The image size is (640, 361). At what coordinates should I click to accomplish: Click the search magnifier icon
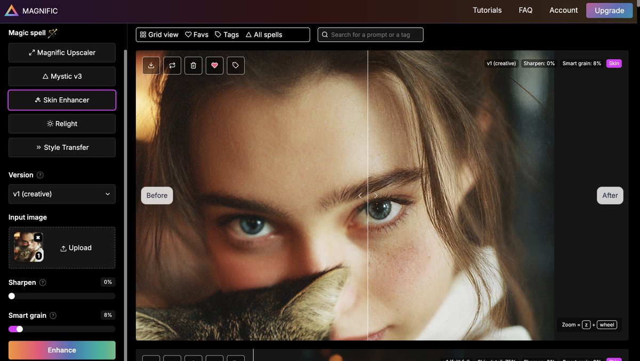click(x=325, y=35)
